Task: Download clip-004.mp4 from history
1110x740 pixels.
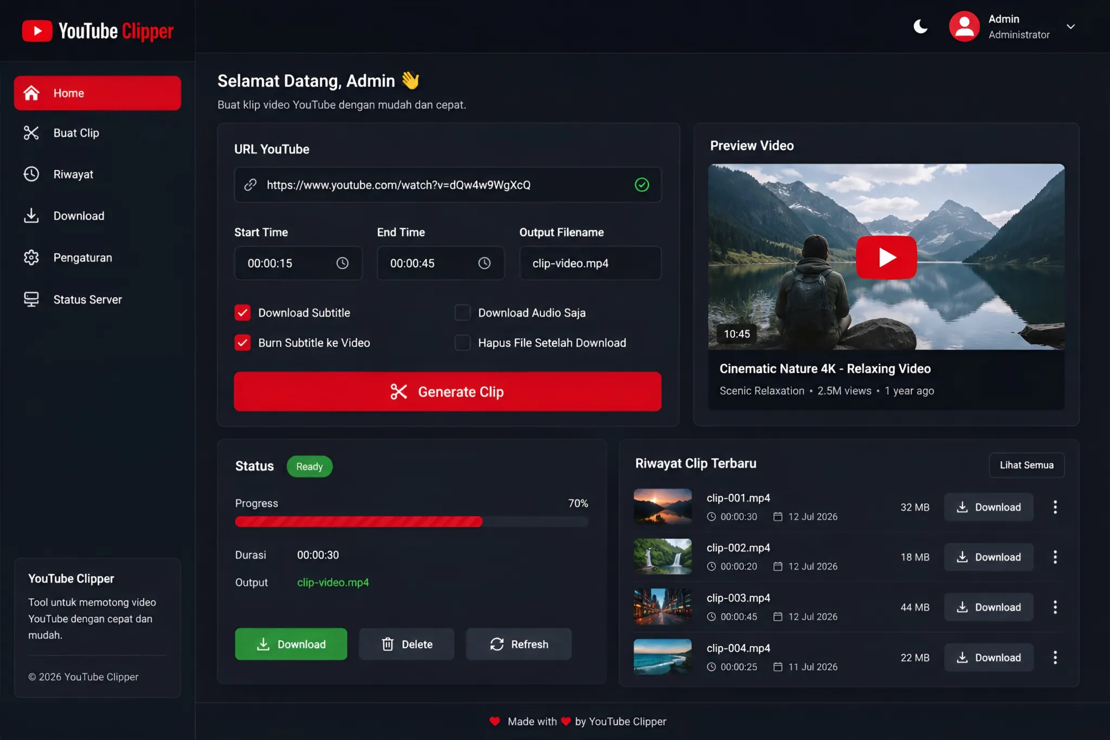Action: tap(989, 658)
